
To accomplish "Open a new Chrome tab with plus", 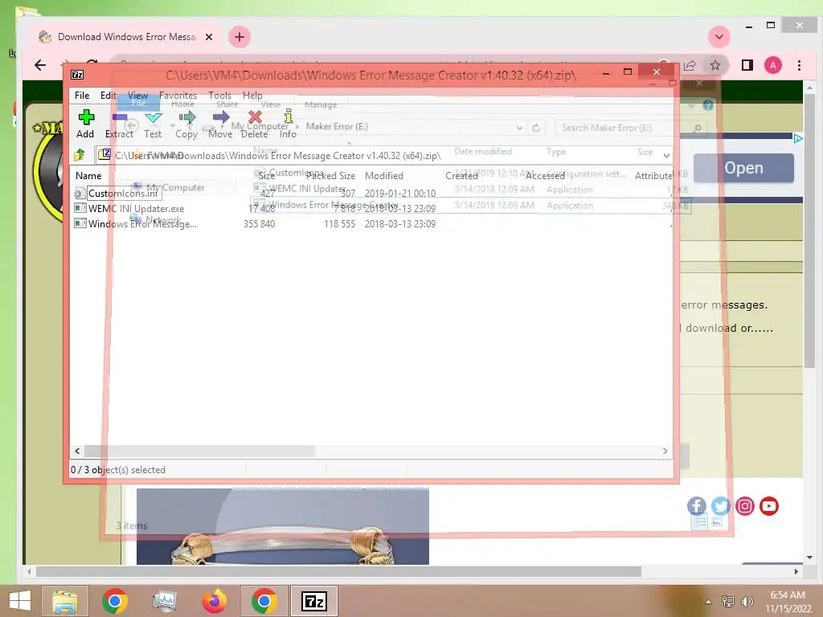I will click(240, 37).
